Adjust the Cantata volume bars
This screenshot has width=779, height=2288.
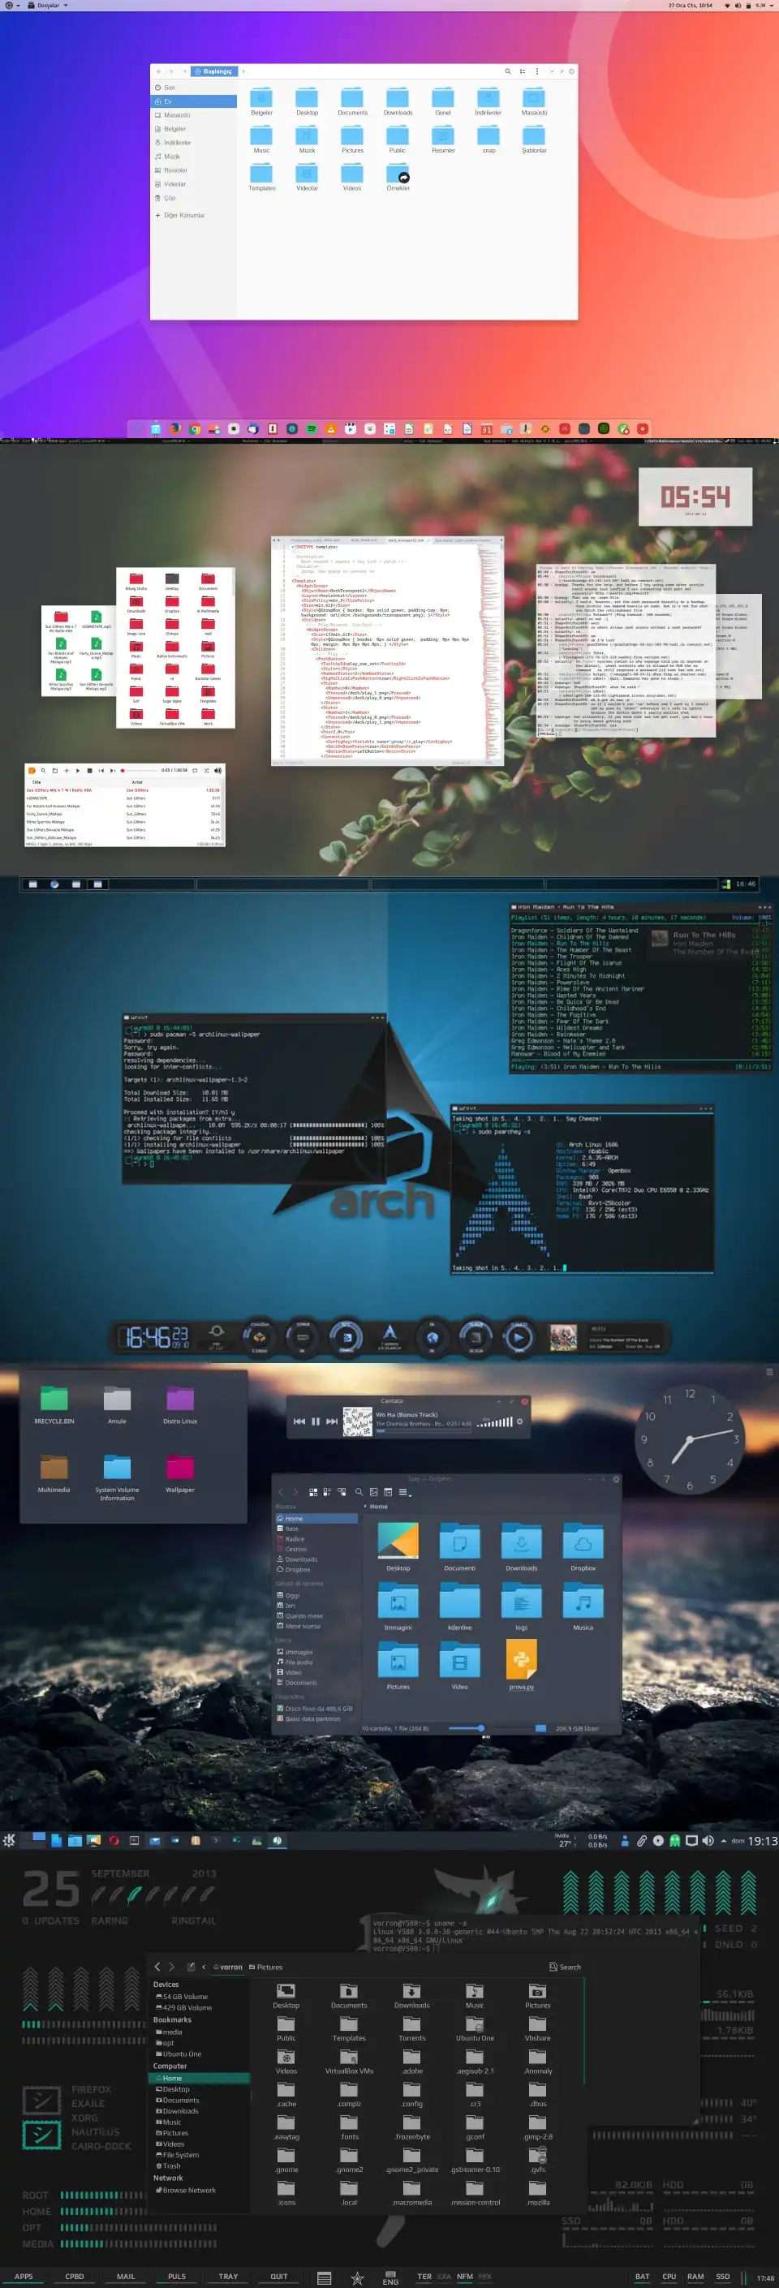pos(495,1422)
